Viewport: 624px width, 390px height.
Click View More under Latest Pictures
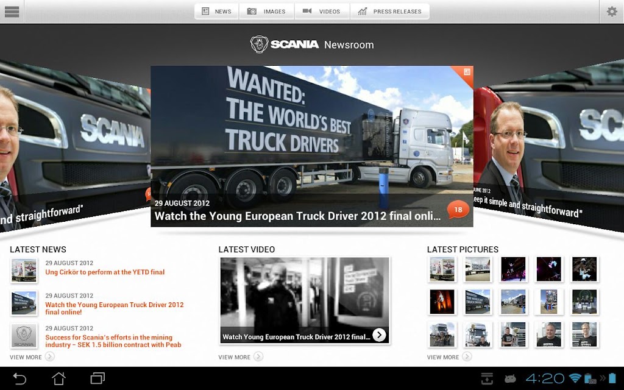[443, 357]
